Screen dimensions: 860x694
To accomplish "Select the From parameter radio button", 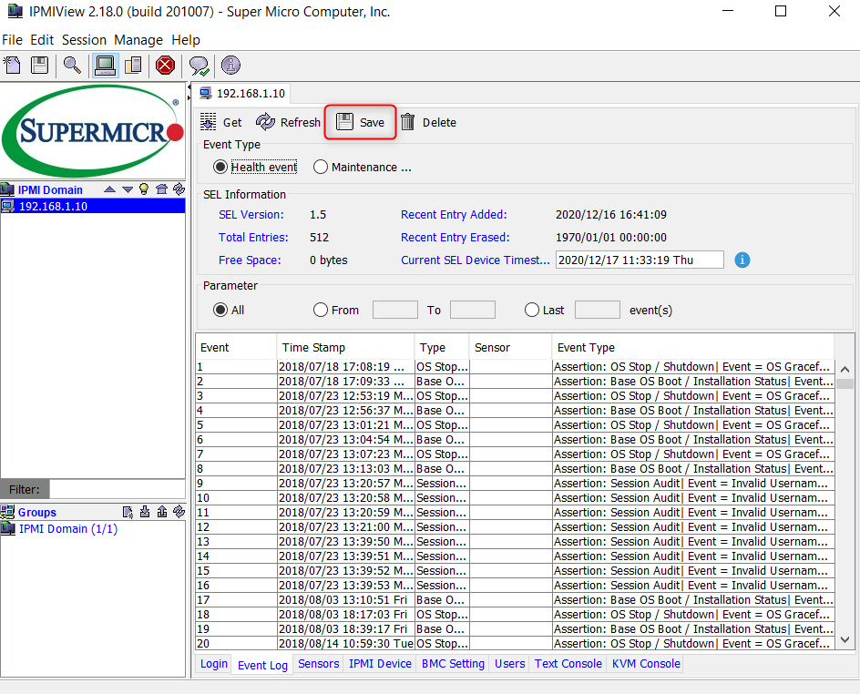I will tap(321, 311).
